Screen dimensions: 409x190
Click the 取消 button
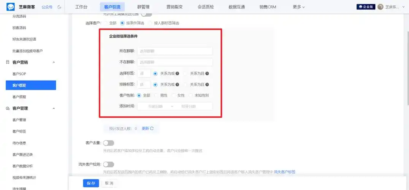point(109,183)
